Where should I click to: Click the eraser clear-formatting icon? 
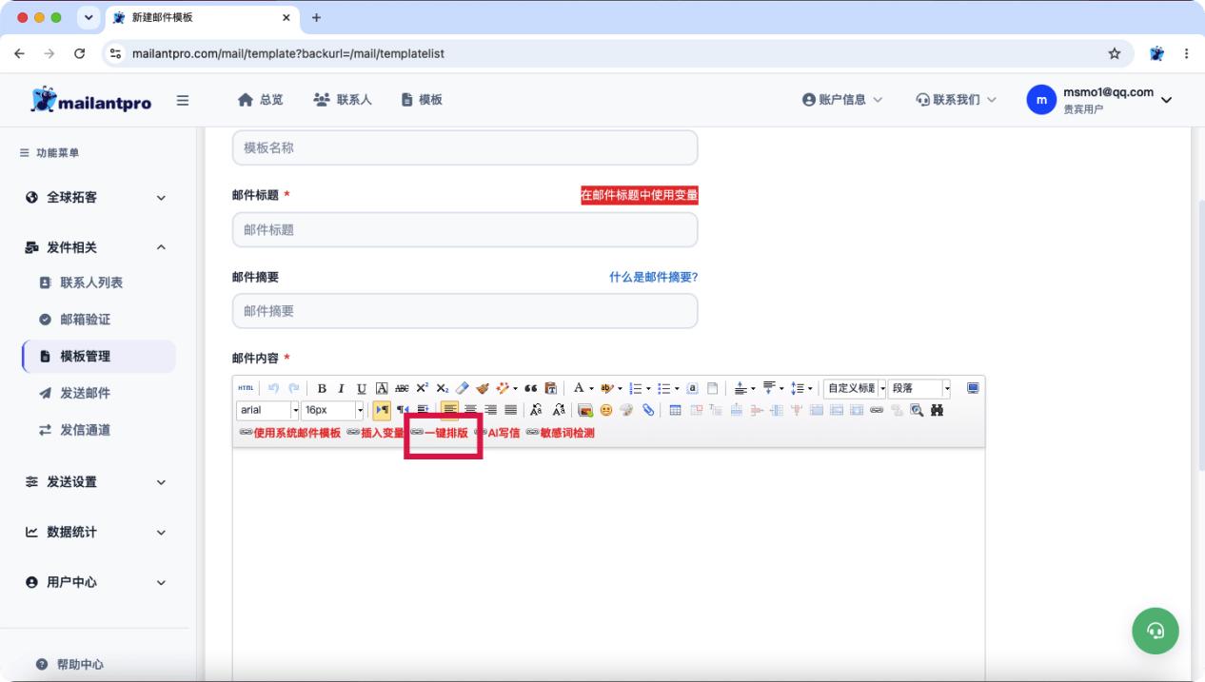462,388
